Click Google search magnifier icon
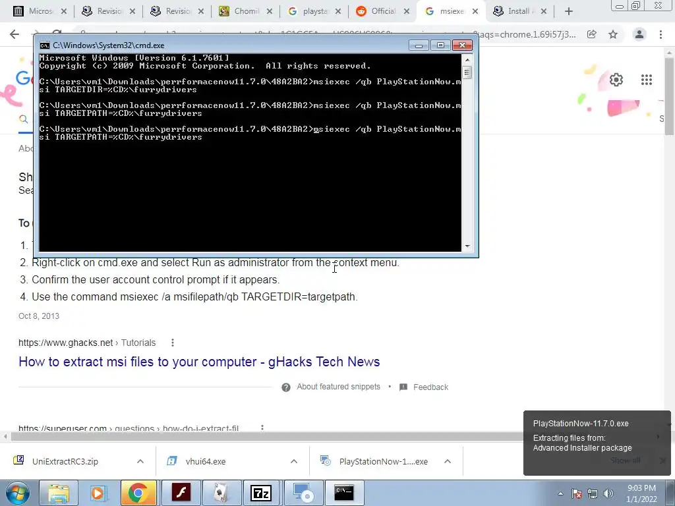This screenshot has width=675, height=506. click(23, 119)
